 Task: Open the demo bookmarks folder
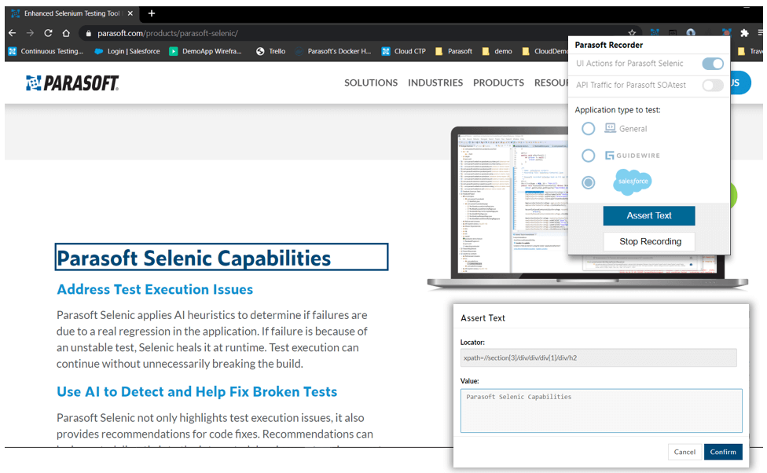point(497,51)
